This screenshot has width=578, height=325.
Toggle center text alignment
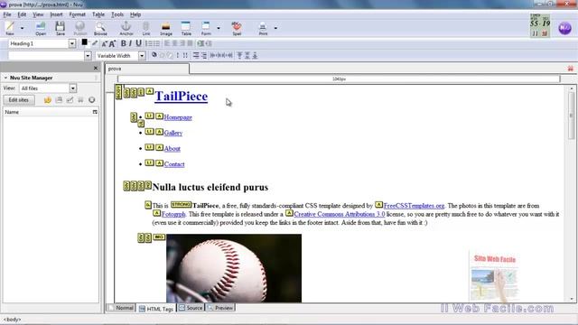point(174,43)
